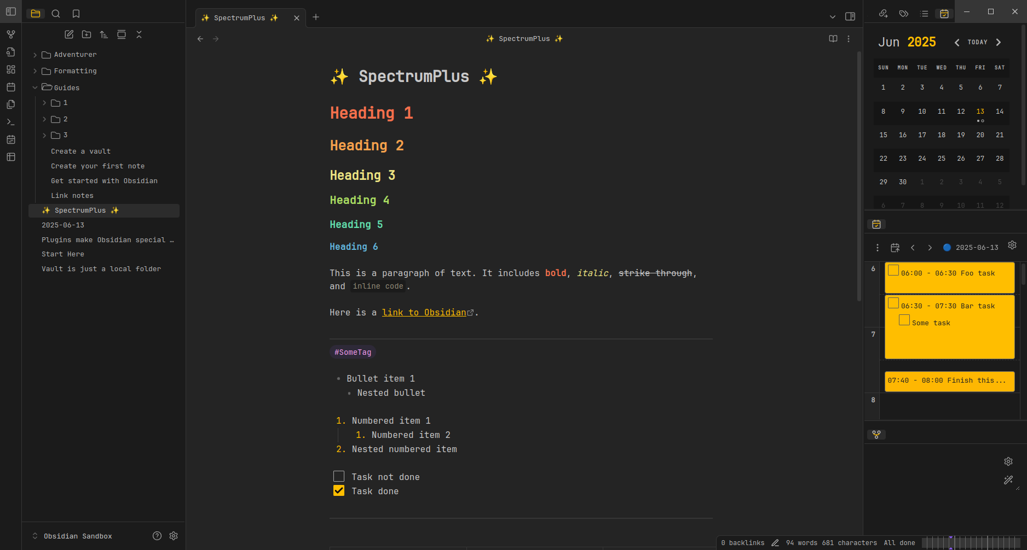Go to next month in calendar
This screenshot has width=1027, height=550.
(x=999, y=42)
